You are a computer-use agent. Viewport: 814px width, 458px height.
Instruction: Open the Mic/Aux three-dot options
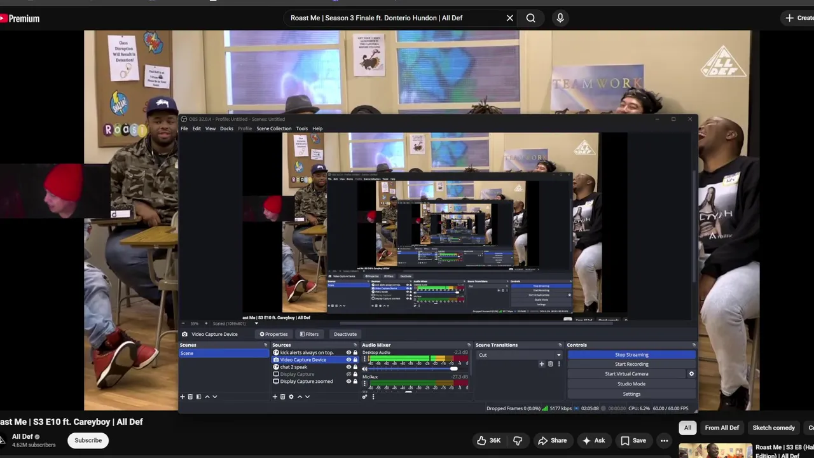click(364, 385)
